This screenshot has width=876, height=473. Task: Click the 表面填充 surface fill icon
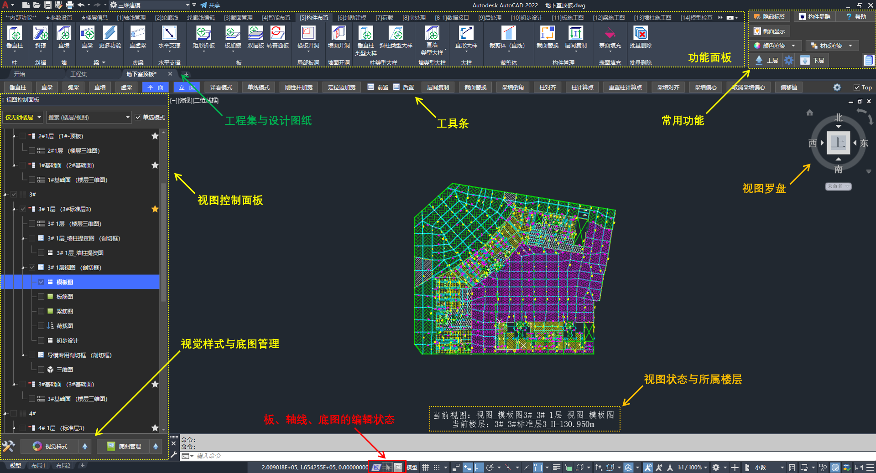click(x=610, y=34)
